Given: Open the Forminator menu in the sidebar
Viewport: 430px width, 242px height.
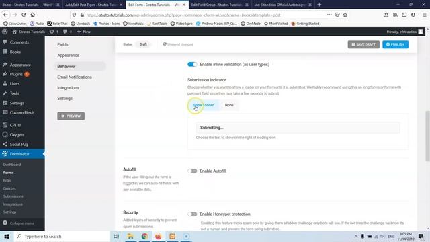Looking at the screenshot, I should pos(22,154).
